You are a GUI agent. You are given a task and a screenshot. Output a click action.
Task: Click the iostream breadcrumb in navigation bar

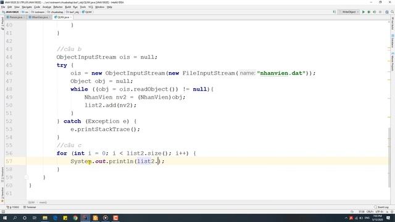[x=38, y=12]
